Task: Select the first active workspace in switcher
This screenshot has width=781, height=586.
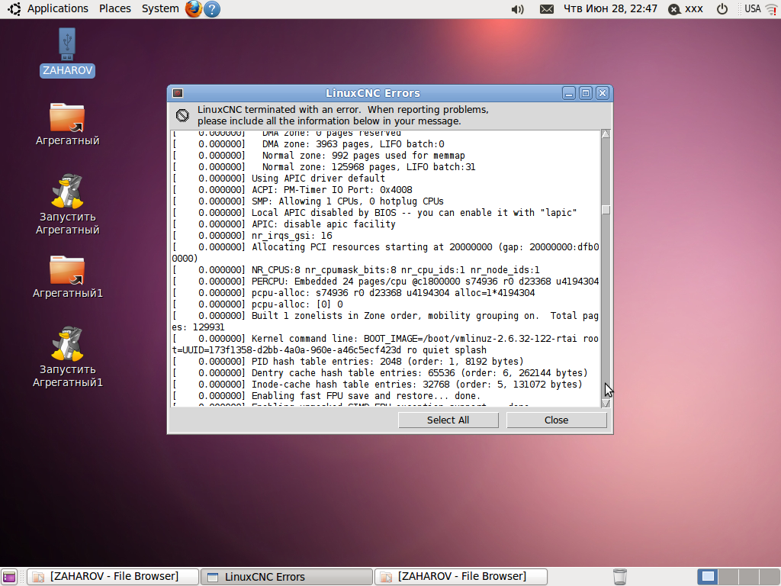Action: 708,577
